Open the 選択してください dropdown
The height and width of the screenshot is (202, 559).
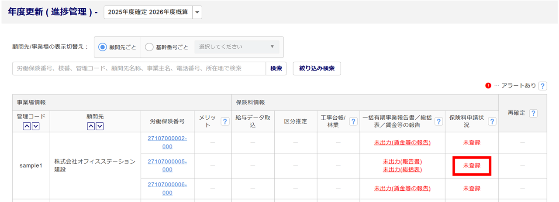(x=237, y=47)
